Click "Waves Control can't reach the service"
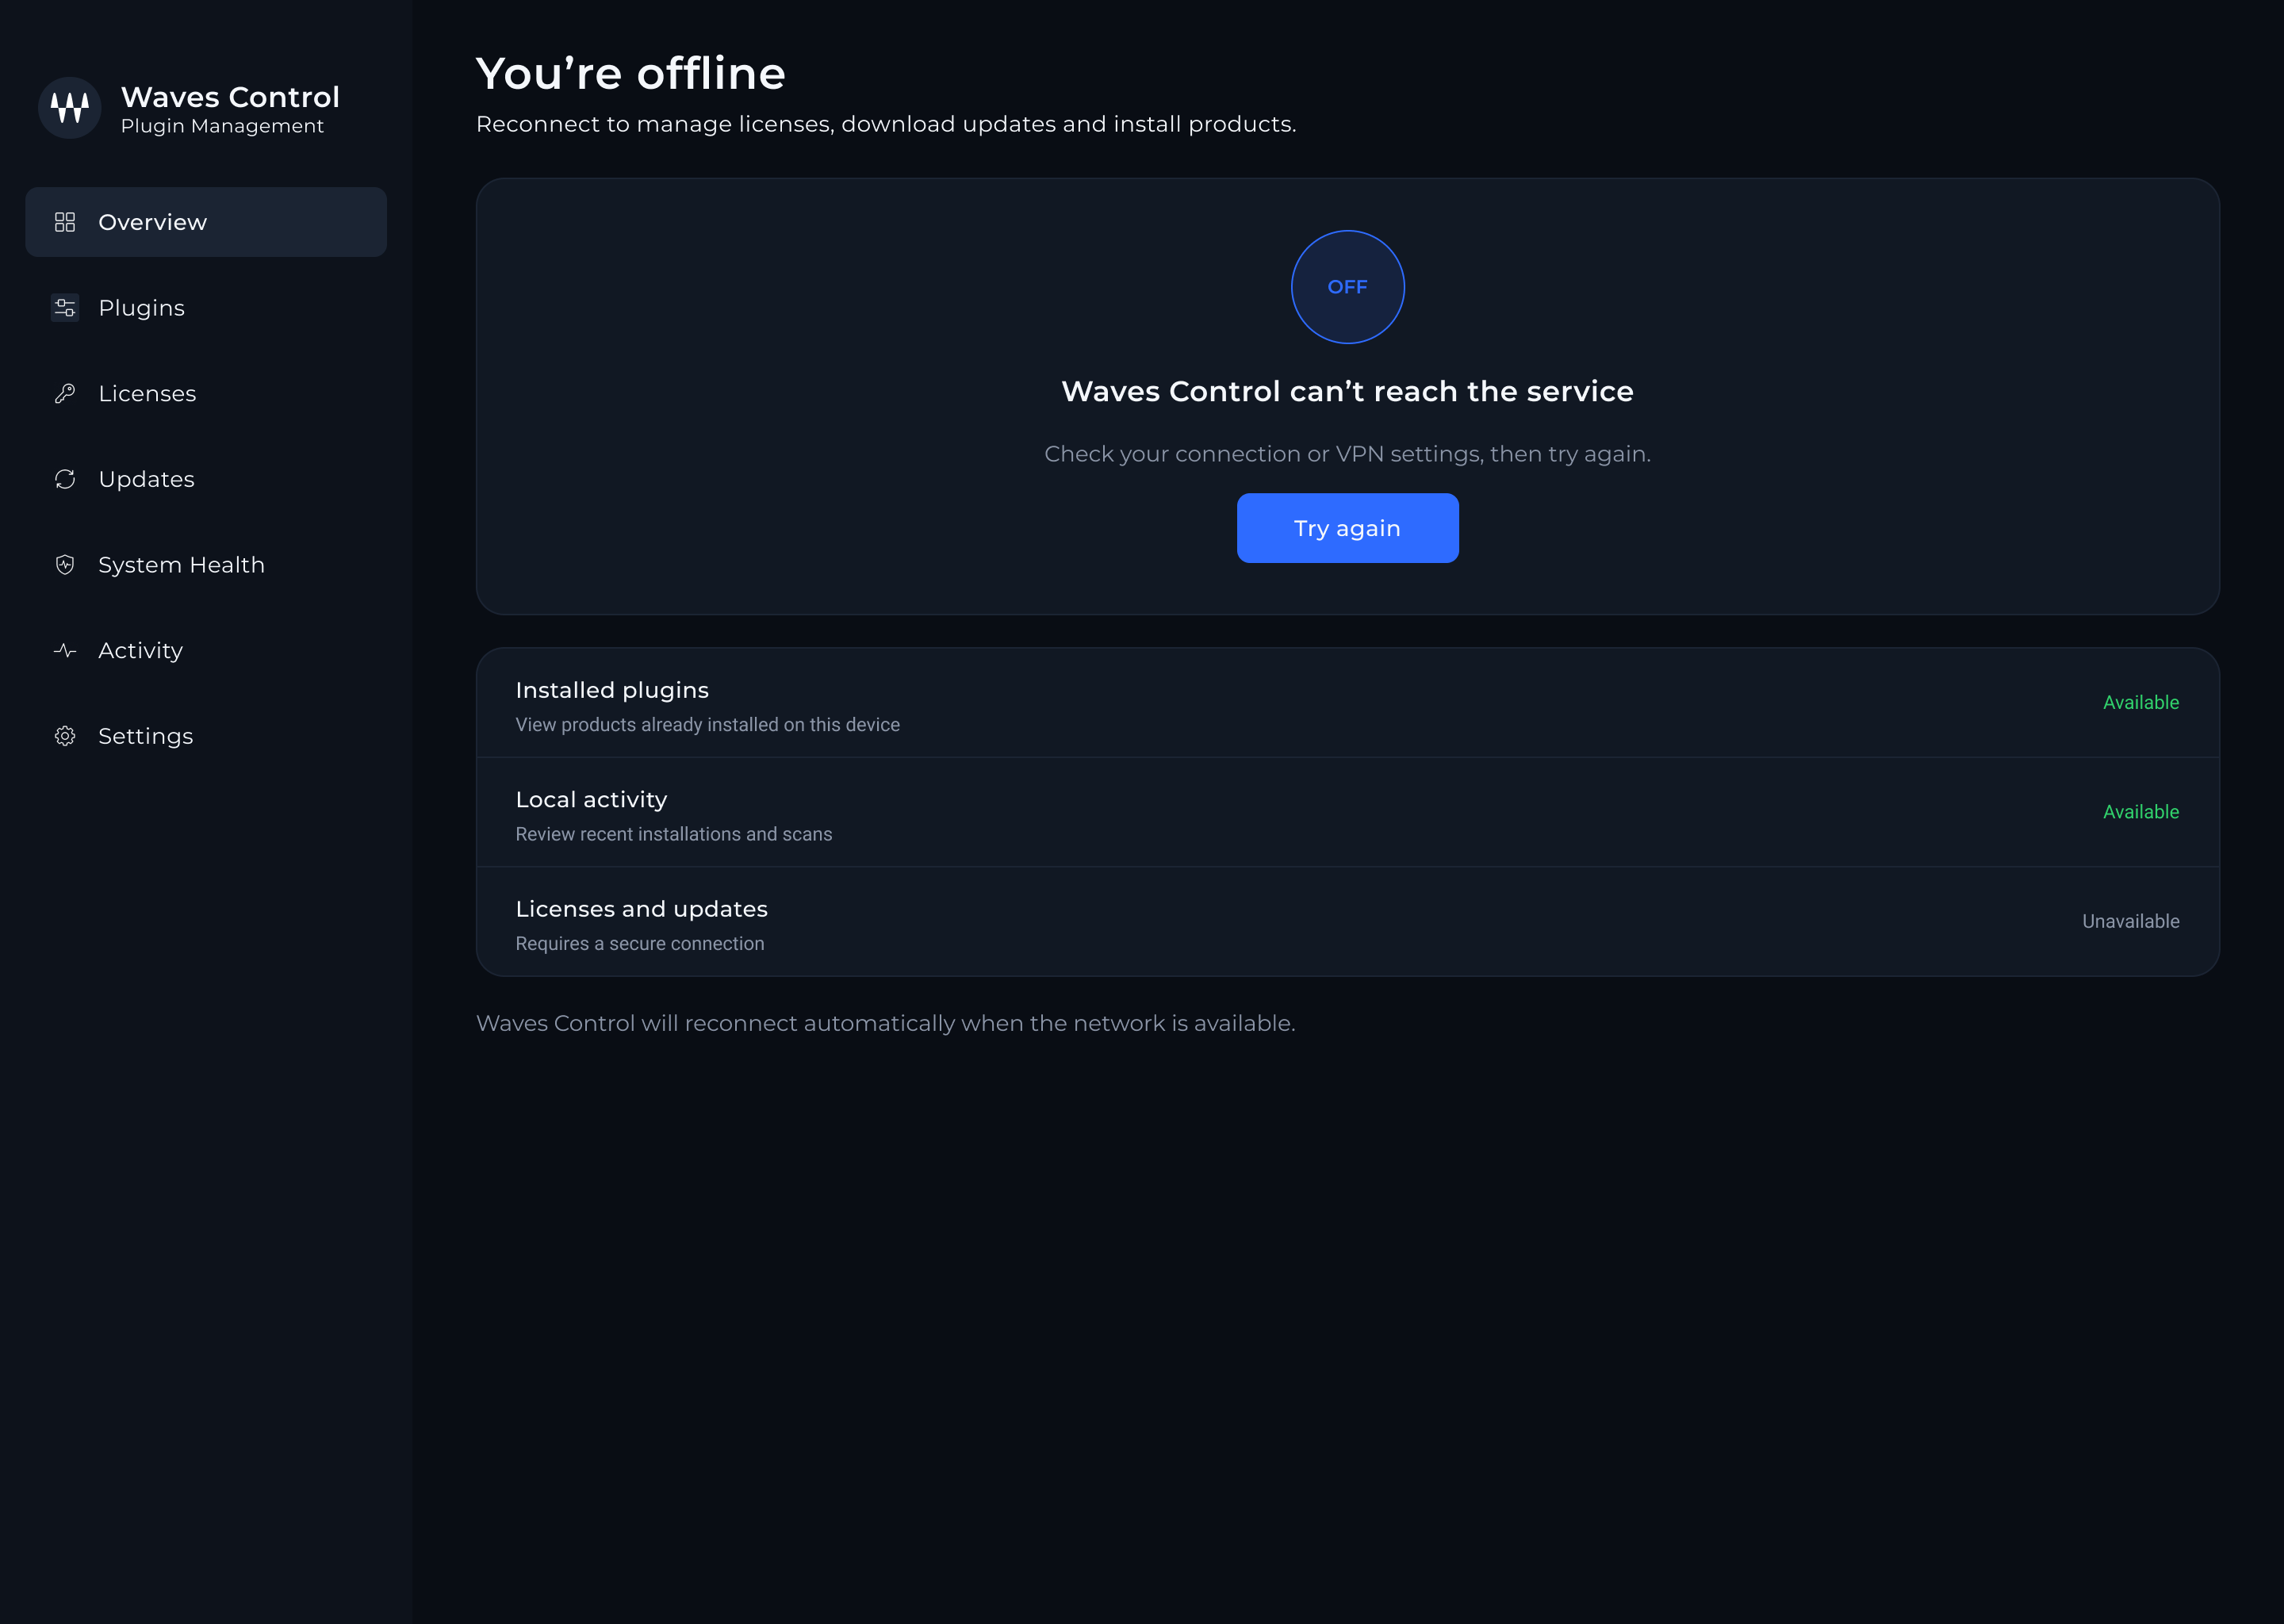Image resolution: width=2284 pixels, height=1624 pixels. [x=1348, y=391]
